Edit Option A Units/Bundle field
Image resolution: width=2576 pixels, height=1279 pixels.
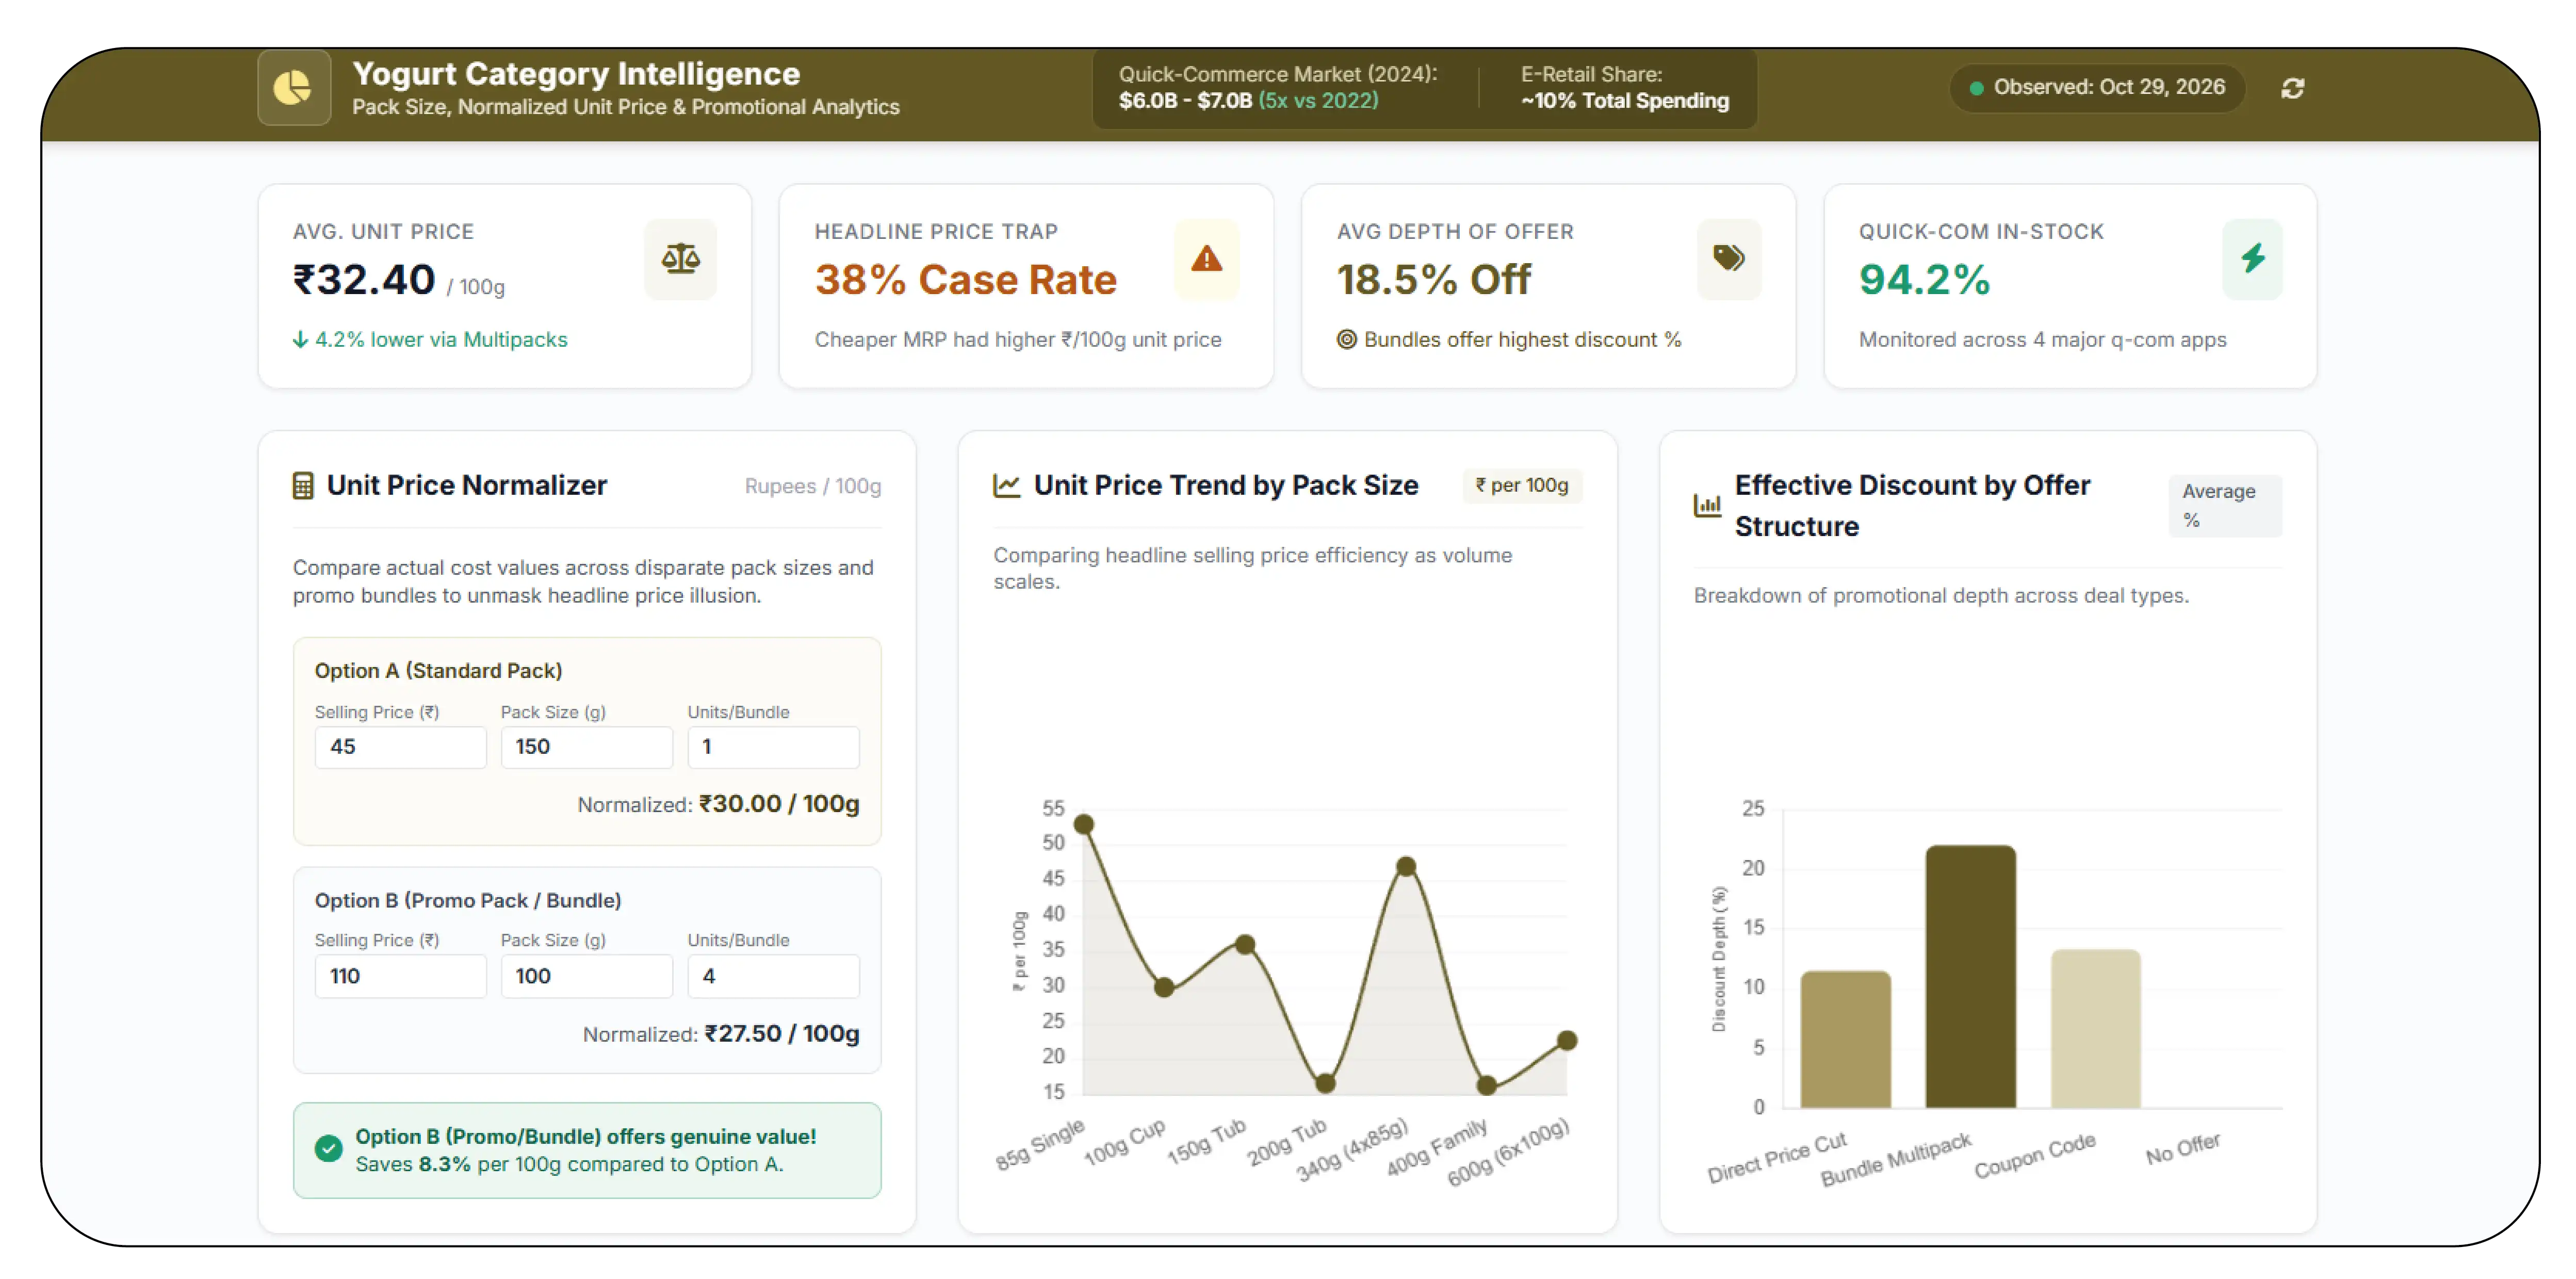(773, 747)
